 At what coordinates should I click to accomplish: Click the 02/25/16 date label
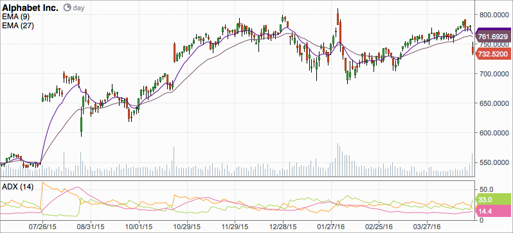click(x=379, y=226)
